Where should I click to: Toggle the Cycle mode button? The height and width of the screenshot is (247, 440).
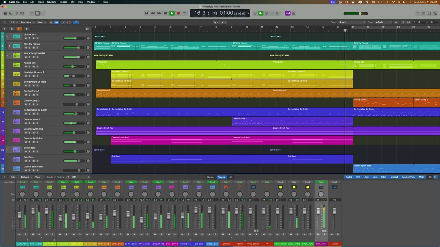click(184, 13)
